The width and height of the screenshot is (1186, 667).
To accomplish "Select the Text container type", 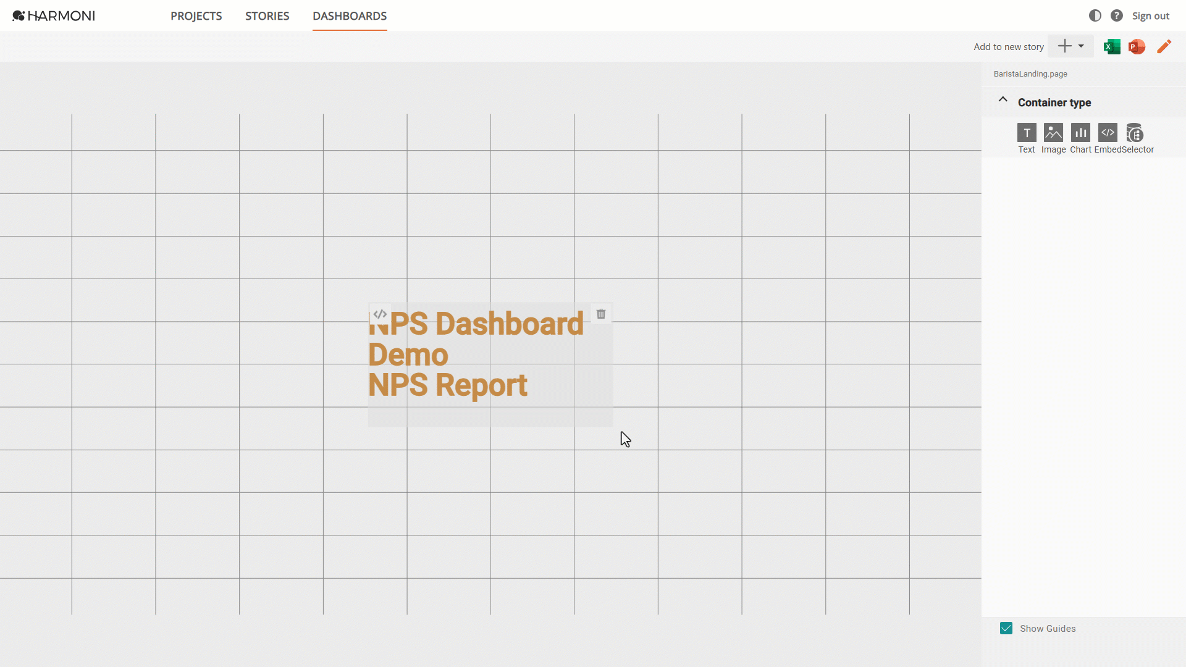I will coord(1027,138).
